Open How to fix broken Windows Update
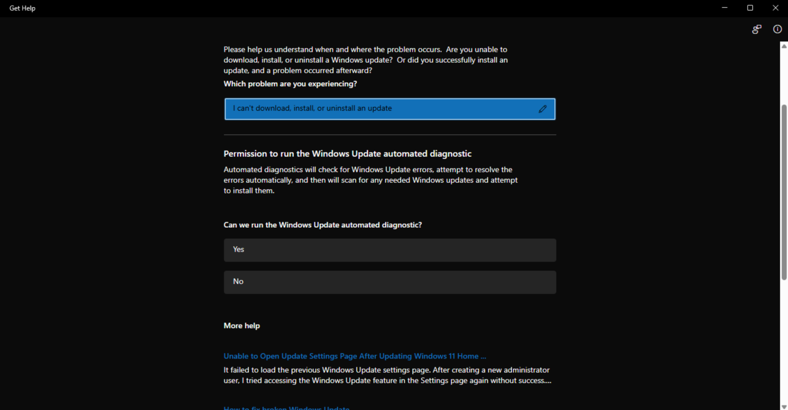 (x=286, y=408)
